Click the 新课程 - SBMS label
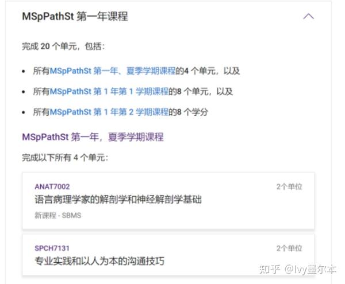The width and height of the screenshot is (345, 284). 58,215
